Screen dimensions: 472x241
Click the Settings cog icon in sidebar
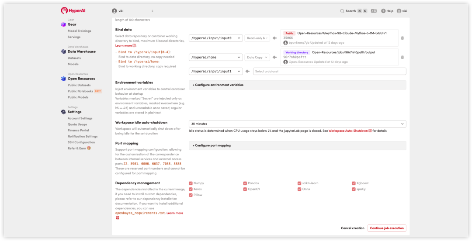click(63, 112)
